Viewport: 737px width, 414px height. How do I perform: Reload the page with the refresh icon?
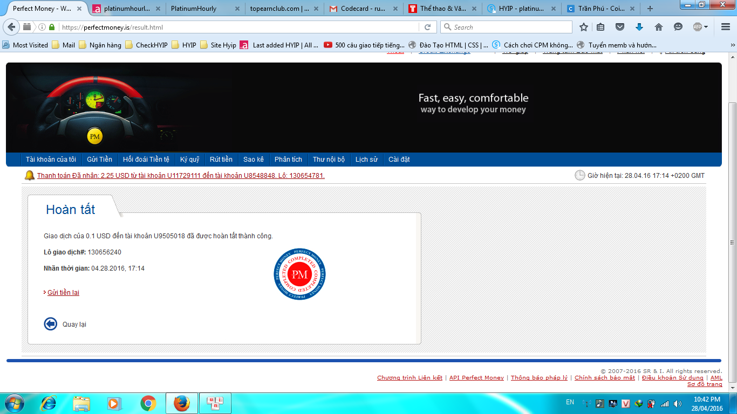(427, 27)
